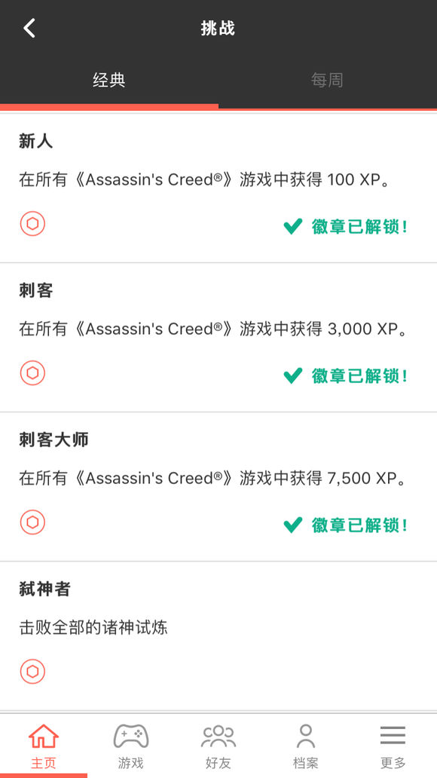Switch to the 经典 tab
This screenshot has height=778, width=437.
pos(109,81)
